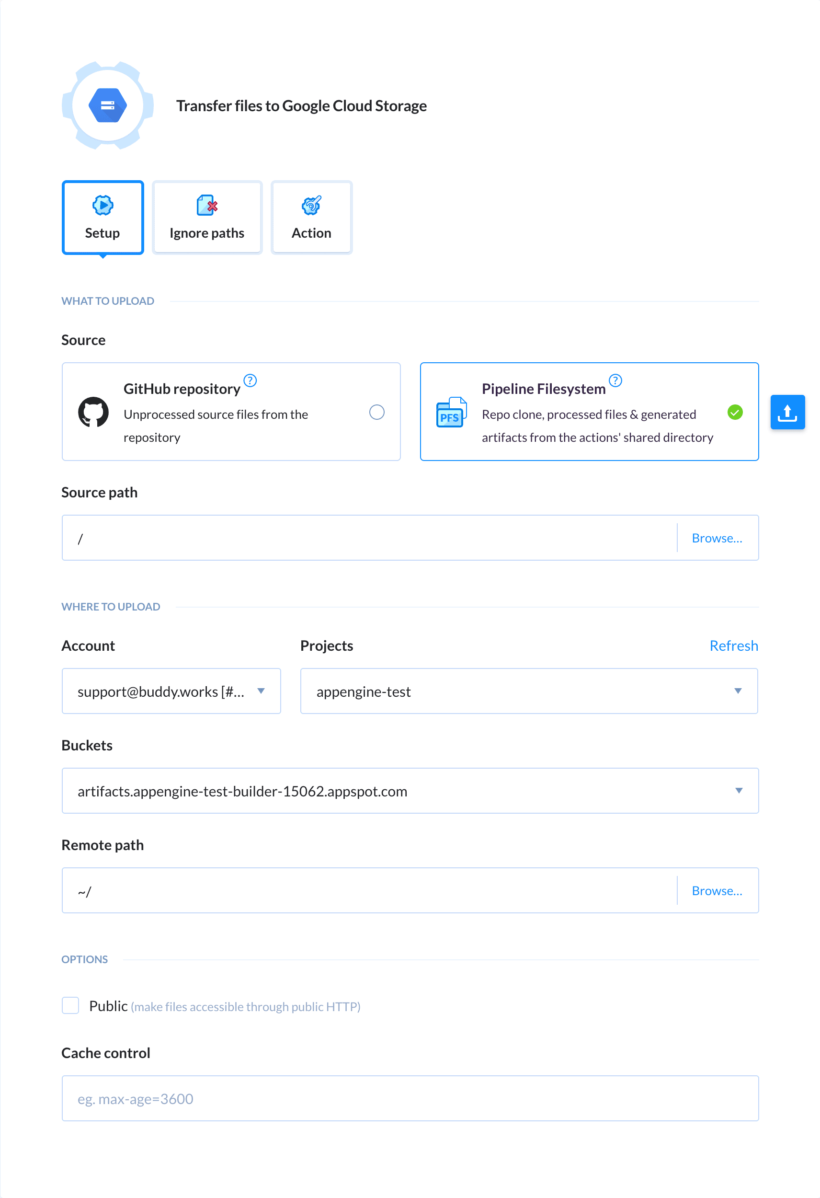Click the Google Cloud Storage action logo
The image size is (820, 1198).
coord(107,105)
